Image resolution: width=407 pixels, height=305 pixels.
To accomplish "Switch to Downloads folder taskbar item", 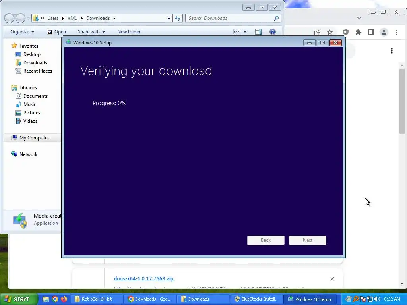I will (x=203, y=299).
